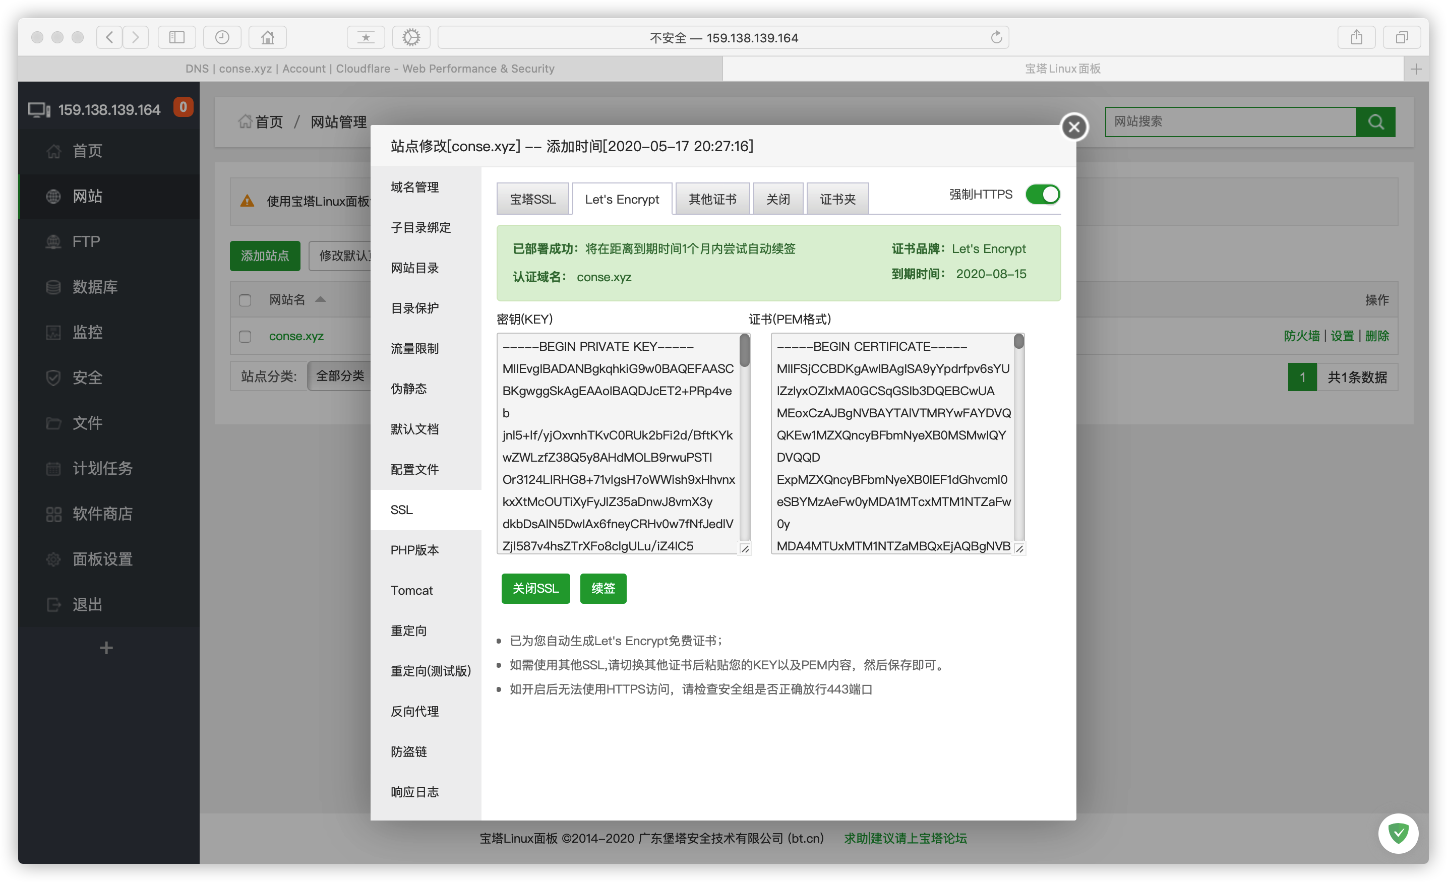
Task: Open the 其他证书 tab
Action: coord(712,199)
